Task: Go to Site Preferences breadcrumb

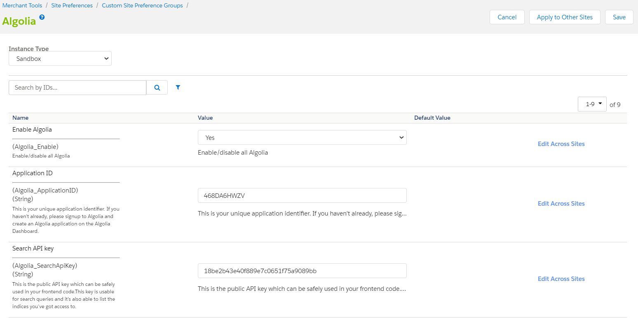Action: point(72,5)
